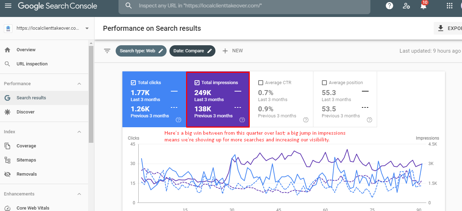
Task: Check the Average CTR checkbox
Action: [261, 83]
